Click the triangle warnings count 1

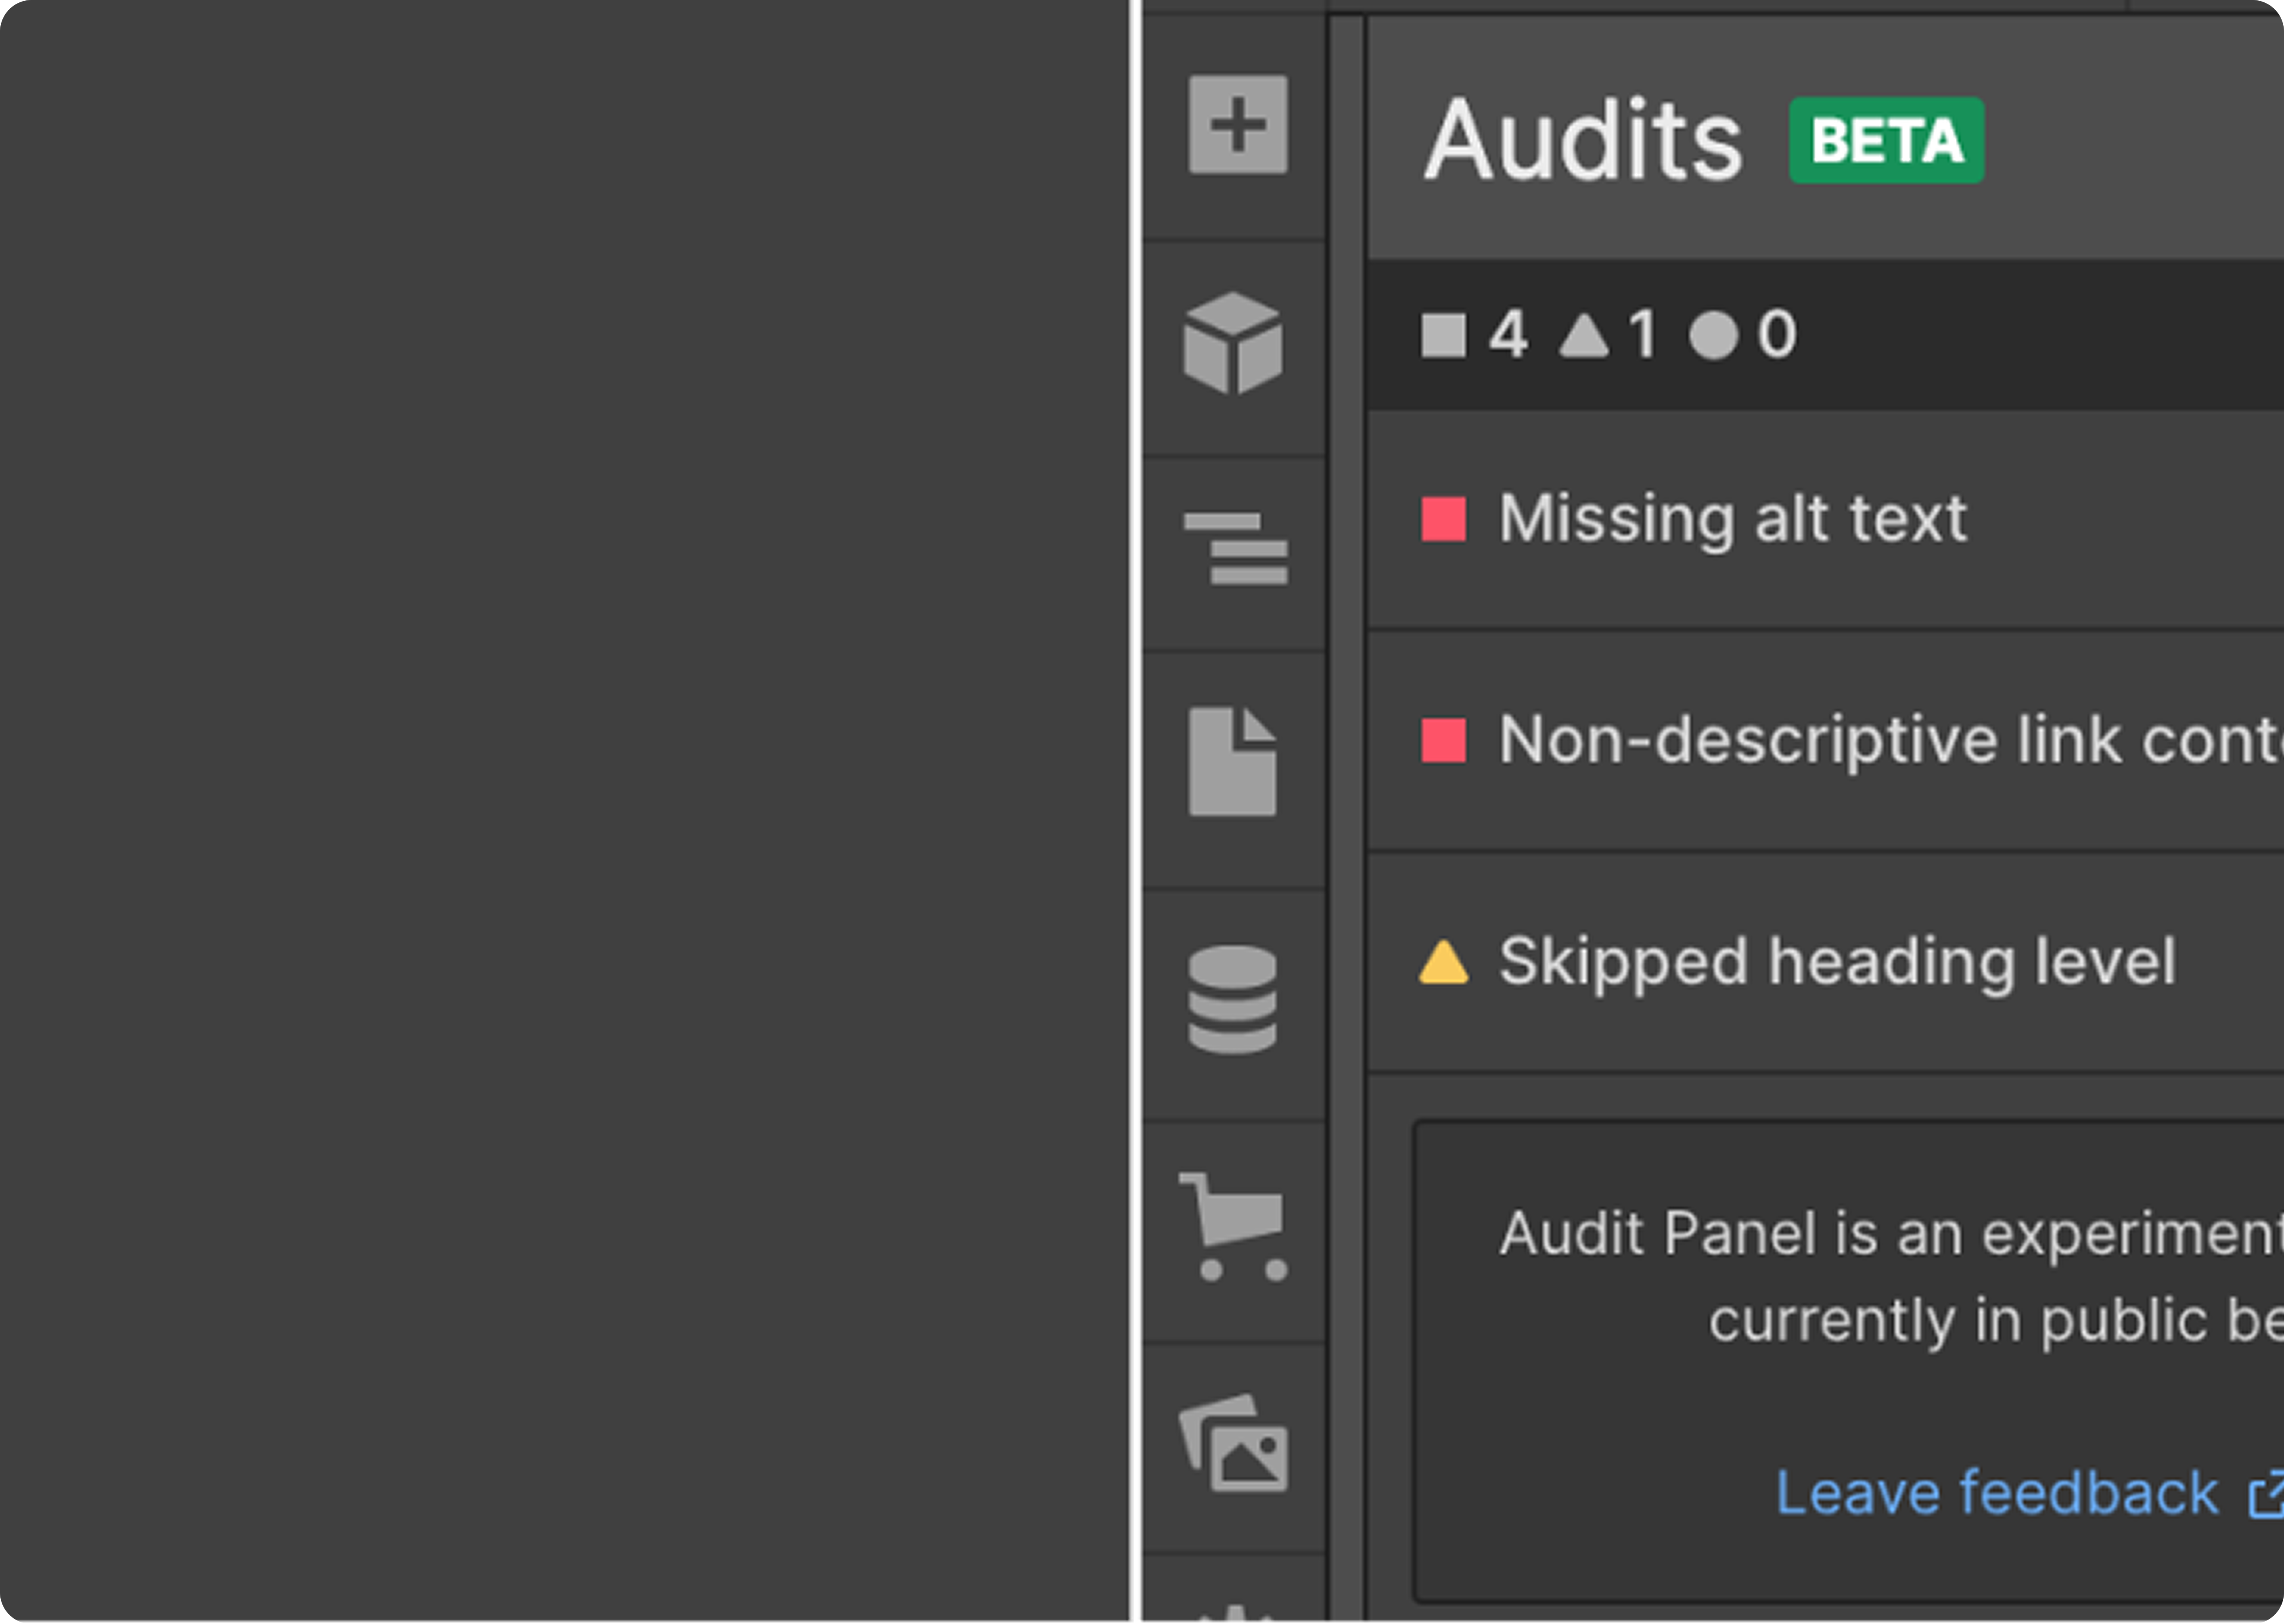[1607, 334]
